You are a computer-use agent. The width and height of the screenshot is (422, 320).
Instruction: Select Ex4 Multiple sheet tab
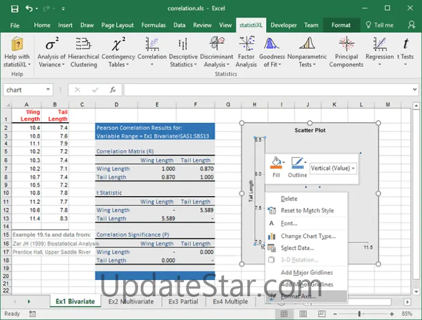tap(230, 302)
